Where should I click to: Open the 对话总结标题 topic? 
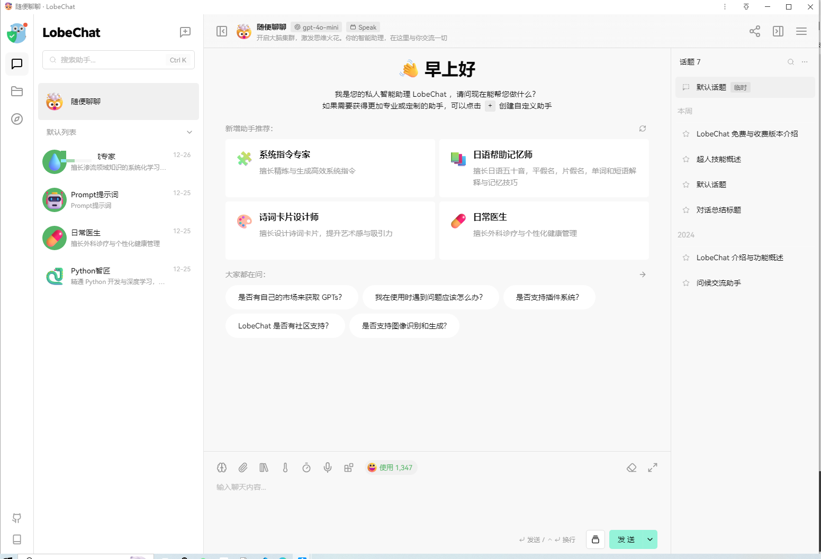[x=745, y=210]
